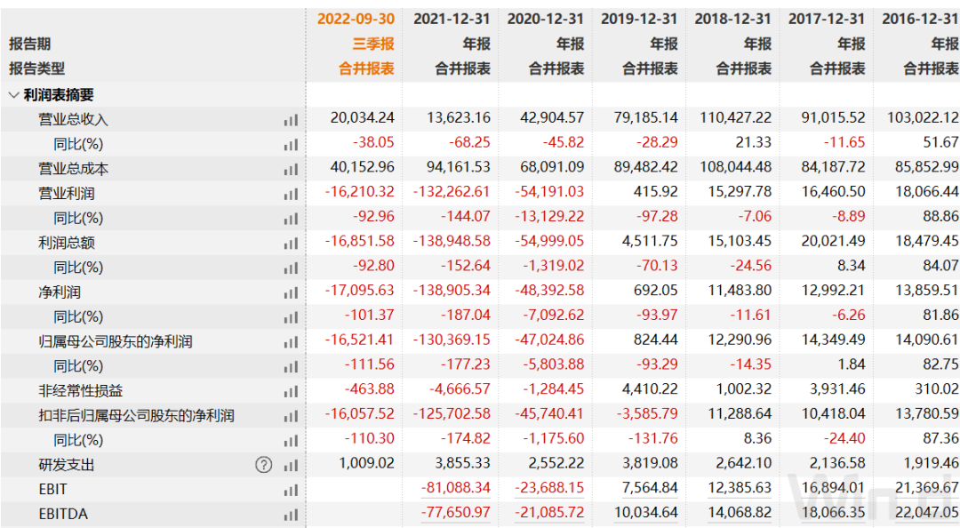Click EBITDA value 10,034.64
This screenshot has width=960, height=528.
(646, 512)
